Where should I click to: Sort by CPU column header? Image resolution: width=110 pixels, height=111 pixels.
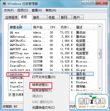tap(52, 27)
